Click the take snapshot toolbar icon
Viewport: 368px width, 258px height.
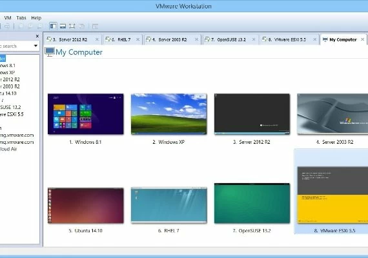(21, 26)
